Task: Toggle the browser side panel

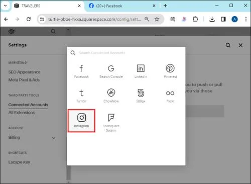Action: (x=223, y=19)
